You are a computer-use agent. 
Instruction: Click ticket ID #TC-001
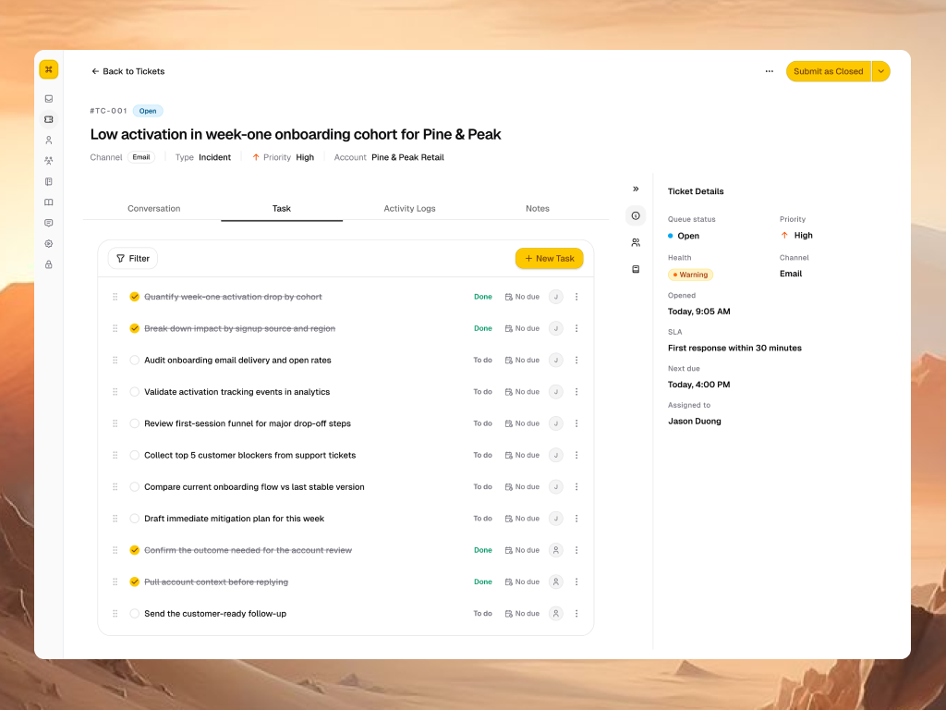point(109,111)
